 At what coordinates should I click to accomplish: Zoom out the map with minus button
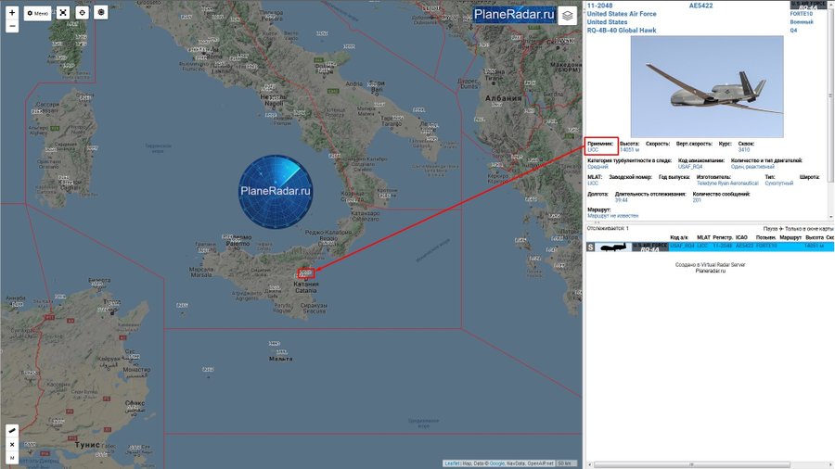click(x=12, y=26)
